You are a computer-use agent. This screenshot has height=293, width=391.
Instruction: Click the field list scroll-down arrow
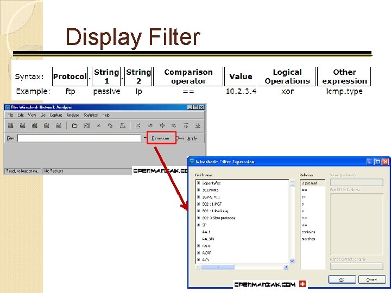pyautogui.click(x=292, y=261)
